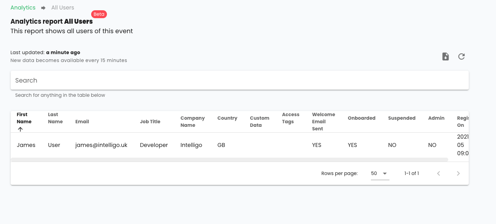Sort by Suspended column header
This screenshot has height=224, width=496.
click(402, 118)
